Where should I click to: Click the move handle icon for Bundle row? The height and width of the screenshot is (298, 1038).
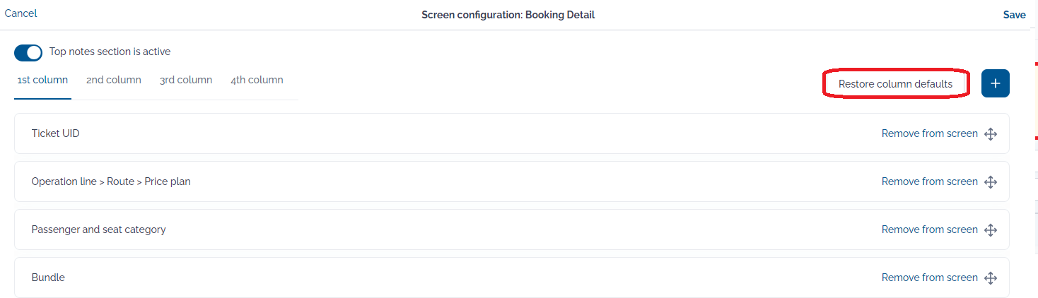coord(991,278)
